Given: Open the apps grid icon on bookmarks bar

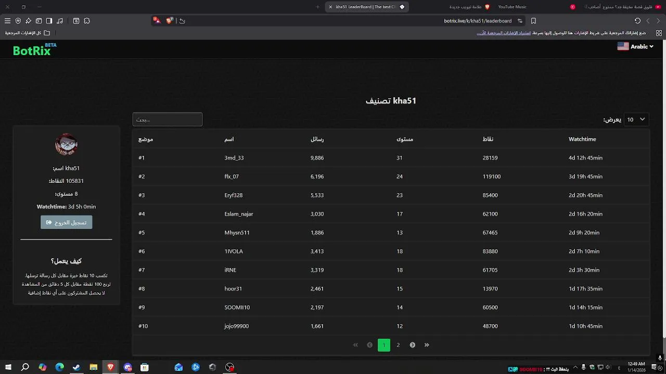Looking at the screenshot, I should point(659,33).
